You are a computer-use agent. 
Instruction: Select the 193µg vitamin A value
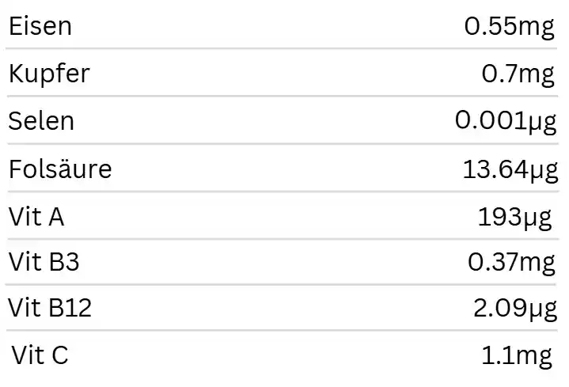(x=515, y=216)
